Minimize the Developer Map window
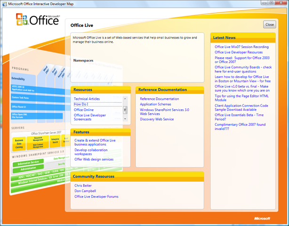The image size is (289, 226). (265, 3)
